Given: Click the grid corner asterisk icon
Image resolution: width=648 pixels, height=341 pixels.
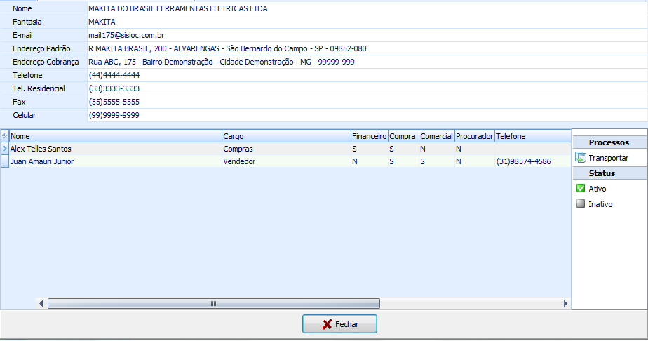Looking at the screenshot, I should point(4,136).
